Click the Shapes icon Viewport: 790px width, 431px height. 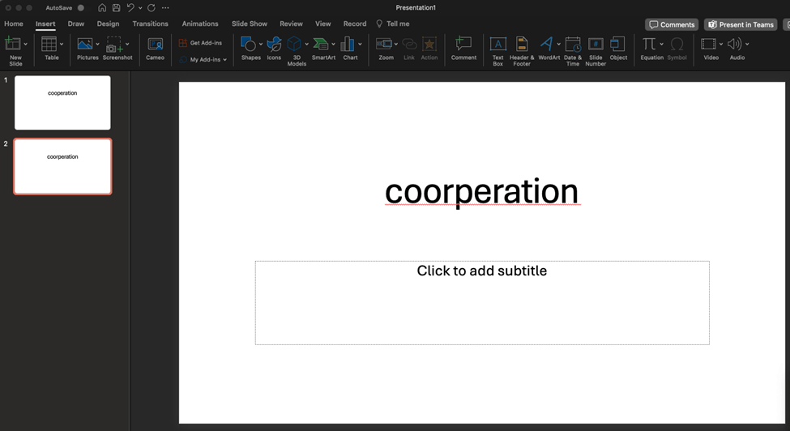pos(248,45)
